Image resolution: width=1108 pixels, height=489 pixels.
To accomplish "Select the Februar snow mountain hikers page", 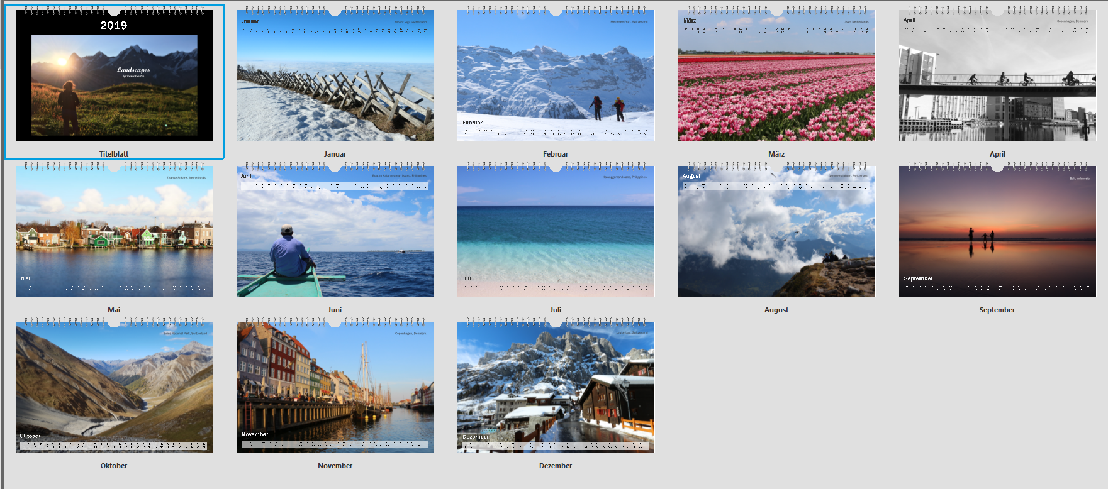I will point(556,75).
